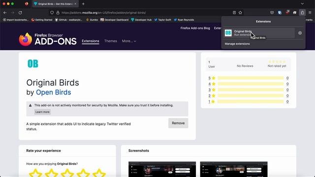
Task: Open Developer Hub bookmark
Action: [141, 20]
